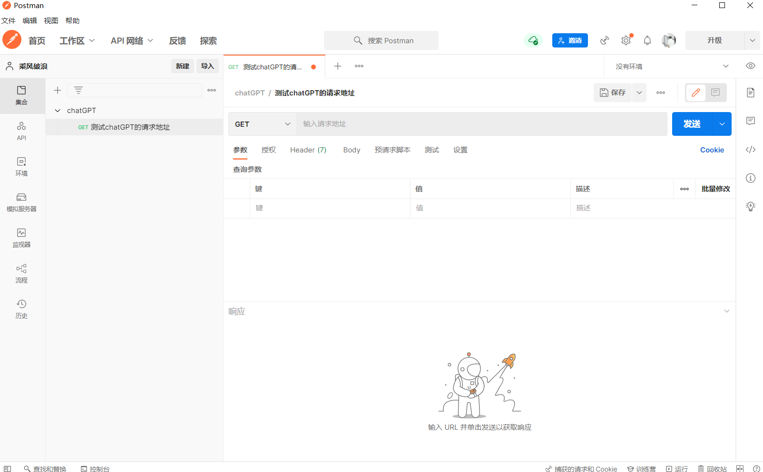This screenshot has height=472, width=763.
Task: Open the code snippet icon in right sidebar
Action: (x=751, y=150)
